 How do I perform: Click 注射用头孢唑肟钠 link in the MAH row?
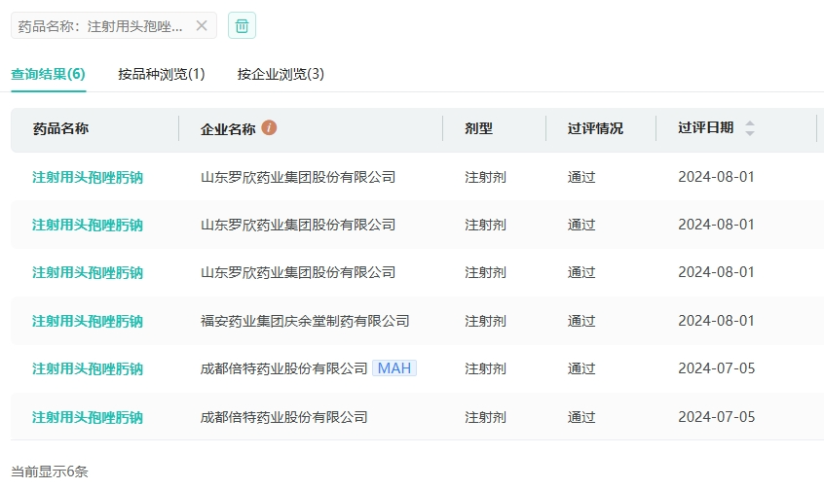[88, 368]
